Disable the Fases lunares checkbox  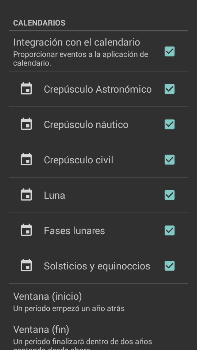[x=170, y=230]
